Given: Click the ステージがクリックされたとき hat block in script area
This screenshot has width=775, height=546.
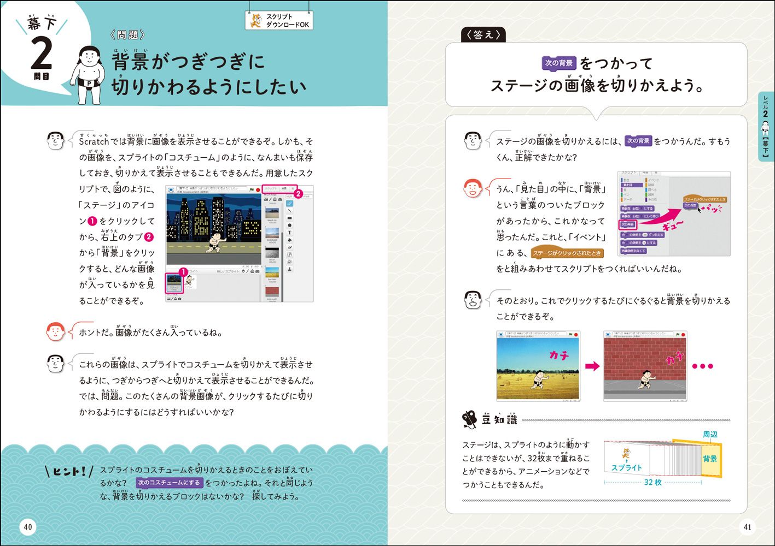Looking at the screenshot, I should 705,199.
